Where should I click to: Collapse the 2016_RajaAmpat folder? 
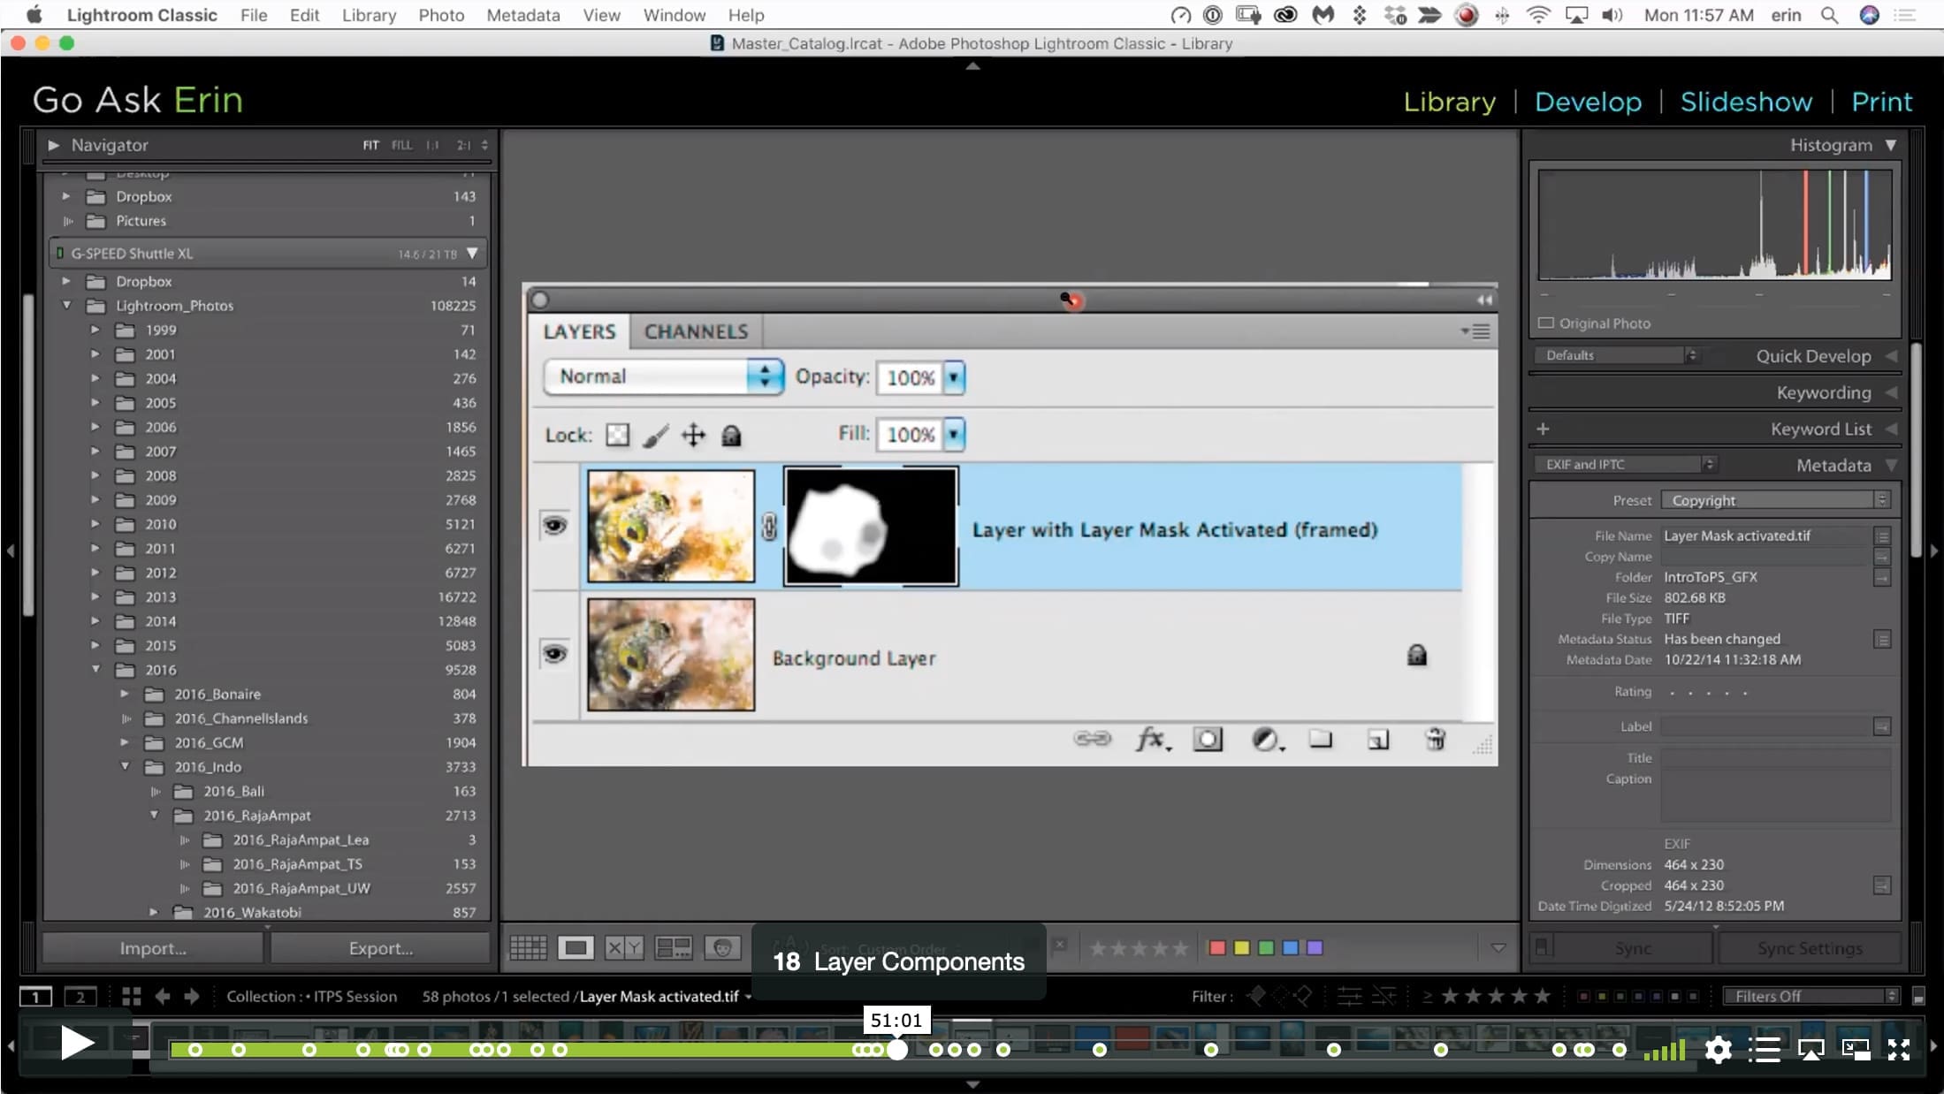(x=154, y=816)
